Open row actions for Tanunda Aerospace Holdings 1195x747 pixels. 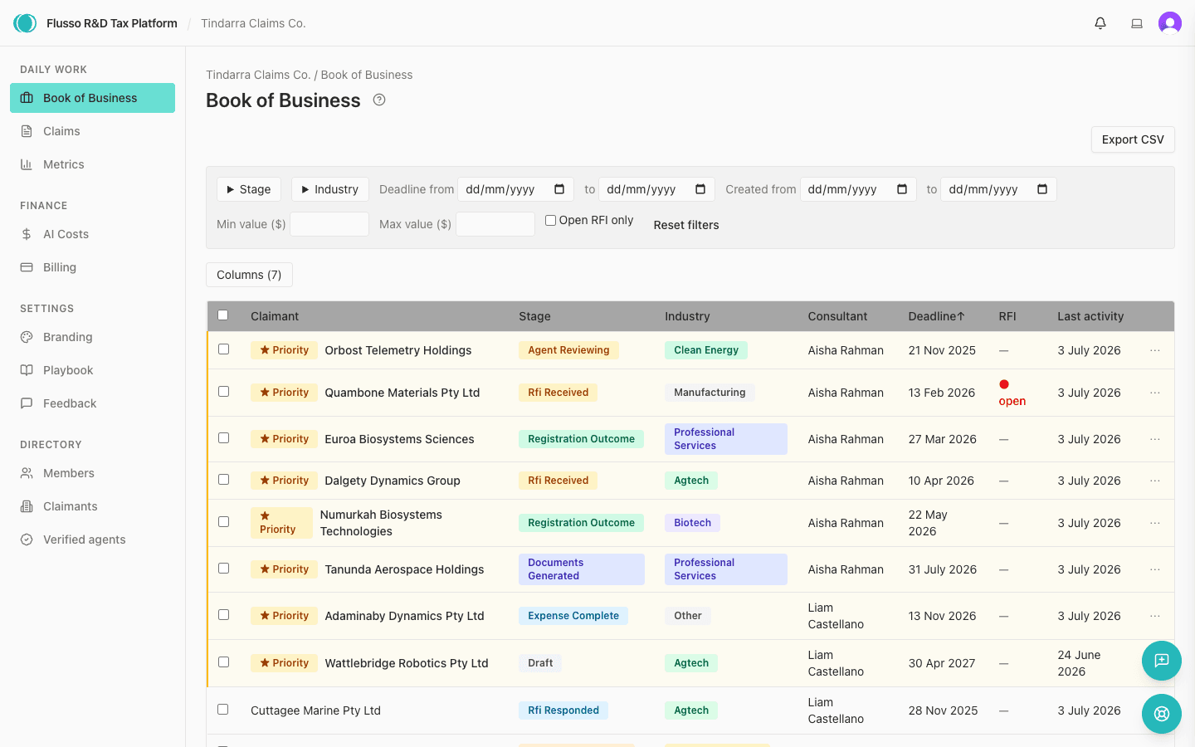(1155, 569)
